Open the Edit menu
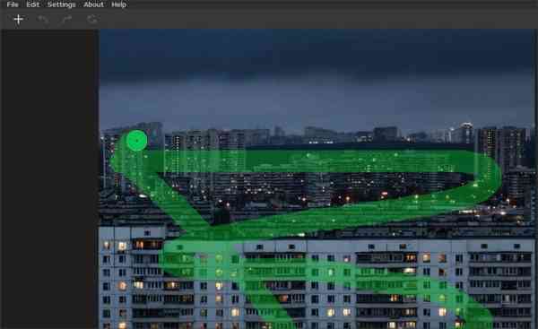538x329 pixels. click(33, 4)
